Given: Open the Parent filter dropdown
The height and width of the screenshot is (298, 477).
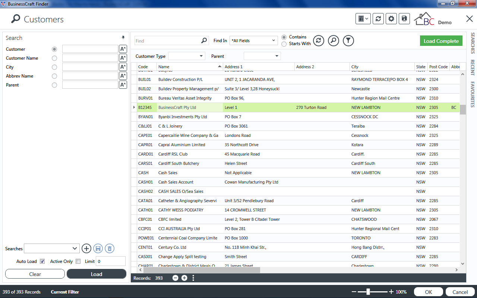Looking at the screenshot, I should (262, 56).
